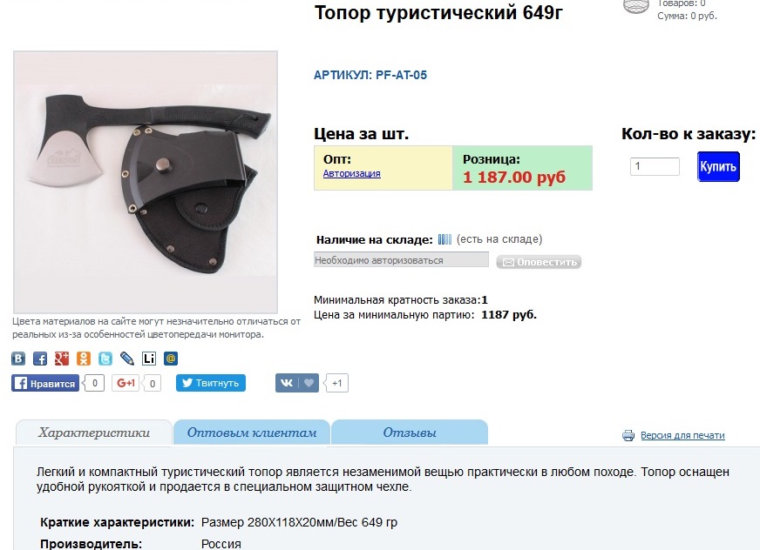Viewport: 760px width, 550px height.
Task: Share via the LiveInternet Li icon
Action: [x=149, y=359]
